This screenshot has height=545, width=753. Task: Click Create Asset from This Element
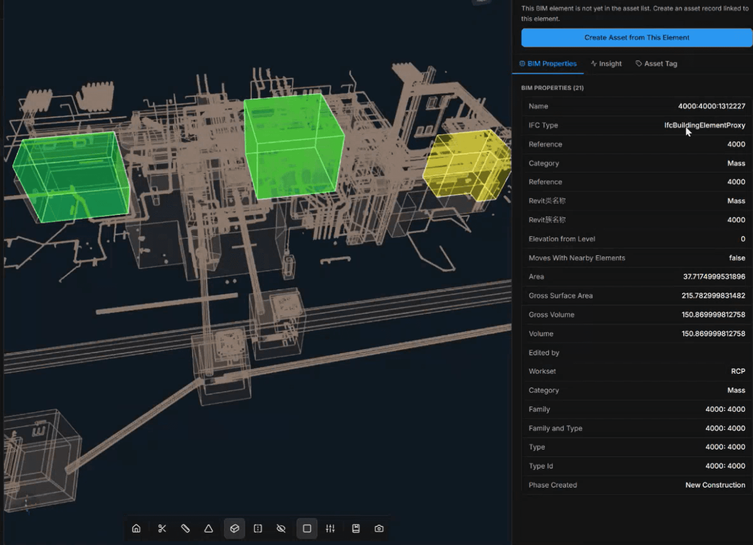tap(637, 37)
